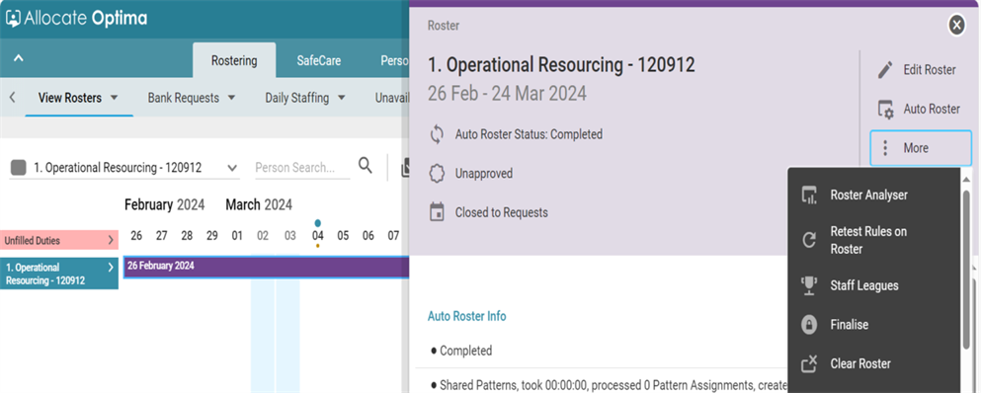Viewport: 981px width, 393px height.
Task: Select date 07 in calendar header
Action: tap(393, 236)
